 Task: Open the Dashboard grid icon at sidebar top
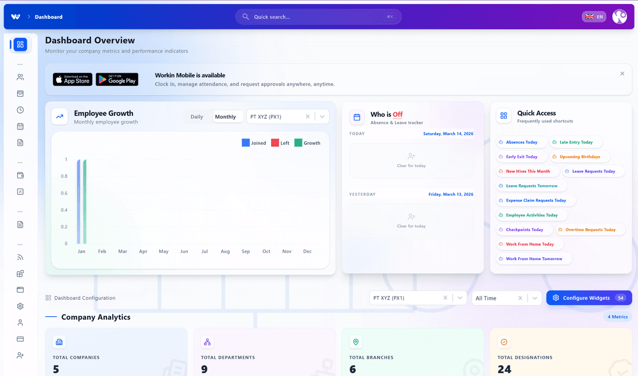click(20, 44)
